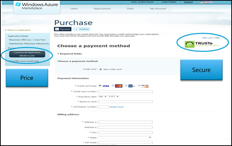Click the Published by: Maximizer Software Inc. text
232x146 pixels.
click(29, 44)
